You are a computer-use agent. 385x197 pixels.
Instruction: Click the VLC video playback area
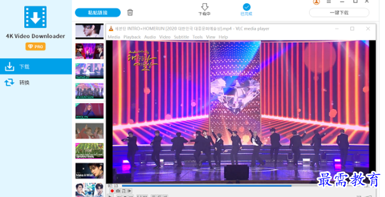241,112
